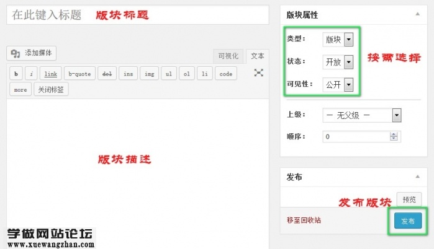Insert code tag with code button
Image resolution: width=434 pixels, height=249 pixels.
pyautogui.click(x=226, y=74)
